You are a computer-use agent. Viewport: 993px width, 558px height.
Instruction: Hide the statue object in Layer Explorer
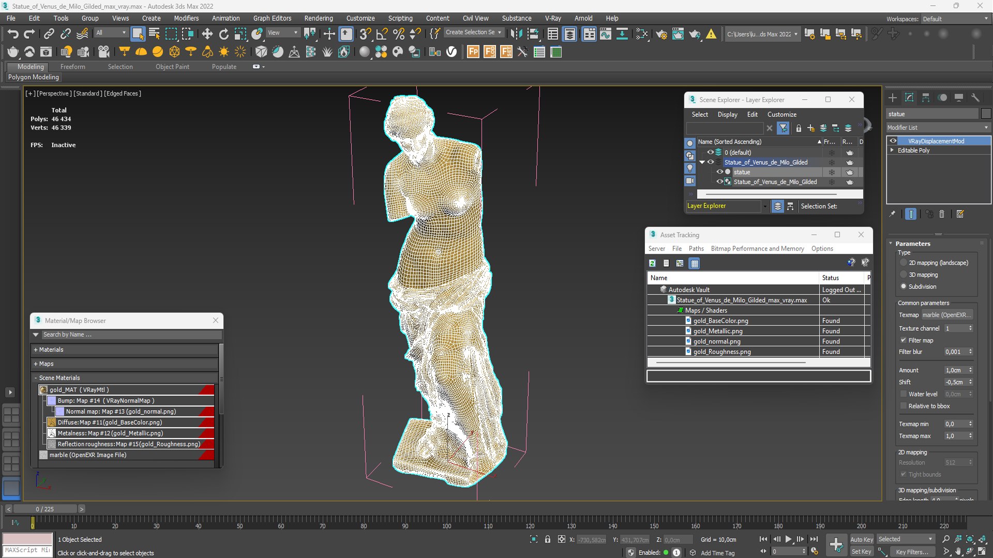tap(719, 172)
